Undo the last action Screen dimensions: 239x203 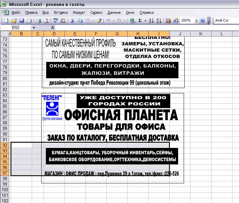tap(108, 21)
